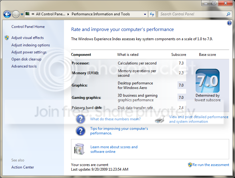
Task: Open the recent pages dropdown arrow
Action: tap(22, 14)
